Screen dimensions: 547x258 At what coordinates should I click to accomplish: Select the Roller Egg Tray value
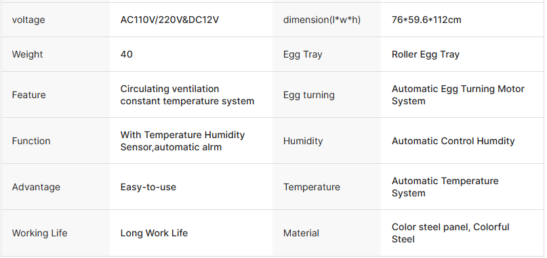coord(425,54)
